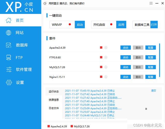
Task: Click the suite list vertical scrollbar
Action: [160, 60]
